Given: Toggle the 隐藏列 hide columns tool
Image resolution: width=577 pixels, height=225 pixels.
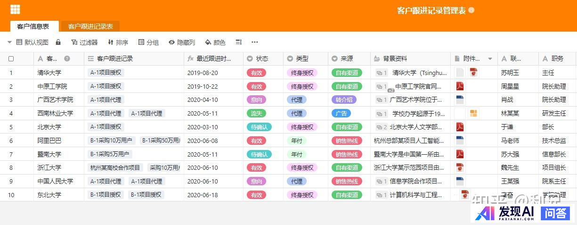Looking at the screenshot, I should pos(182,42).
